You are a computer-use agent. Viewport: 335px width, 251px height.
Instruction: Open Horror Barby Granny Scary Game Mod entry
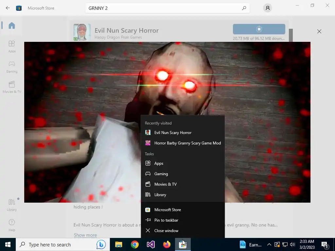pyautogui.click(x=183, y=143)
